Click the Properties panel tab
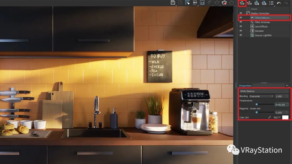 [245, 86]
